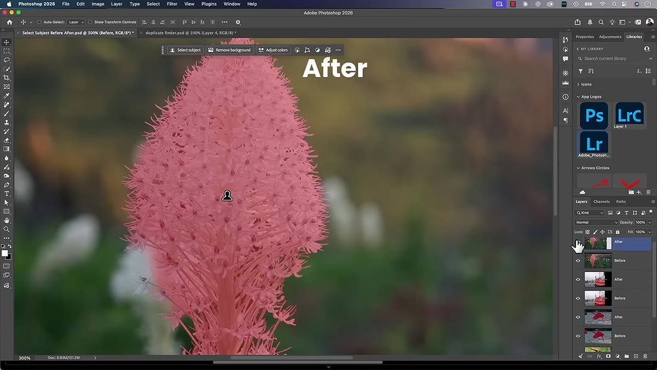Select the Zoom tool
The height and width of the screenshot is (370, 657).
pyautogui.click(x=7, y=229)
